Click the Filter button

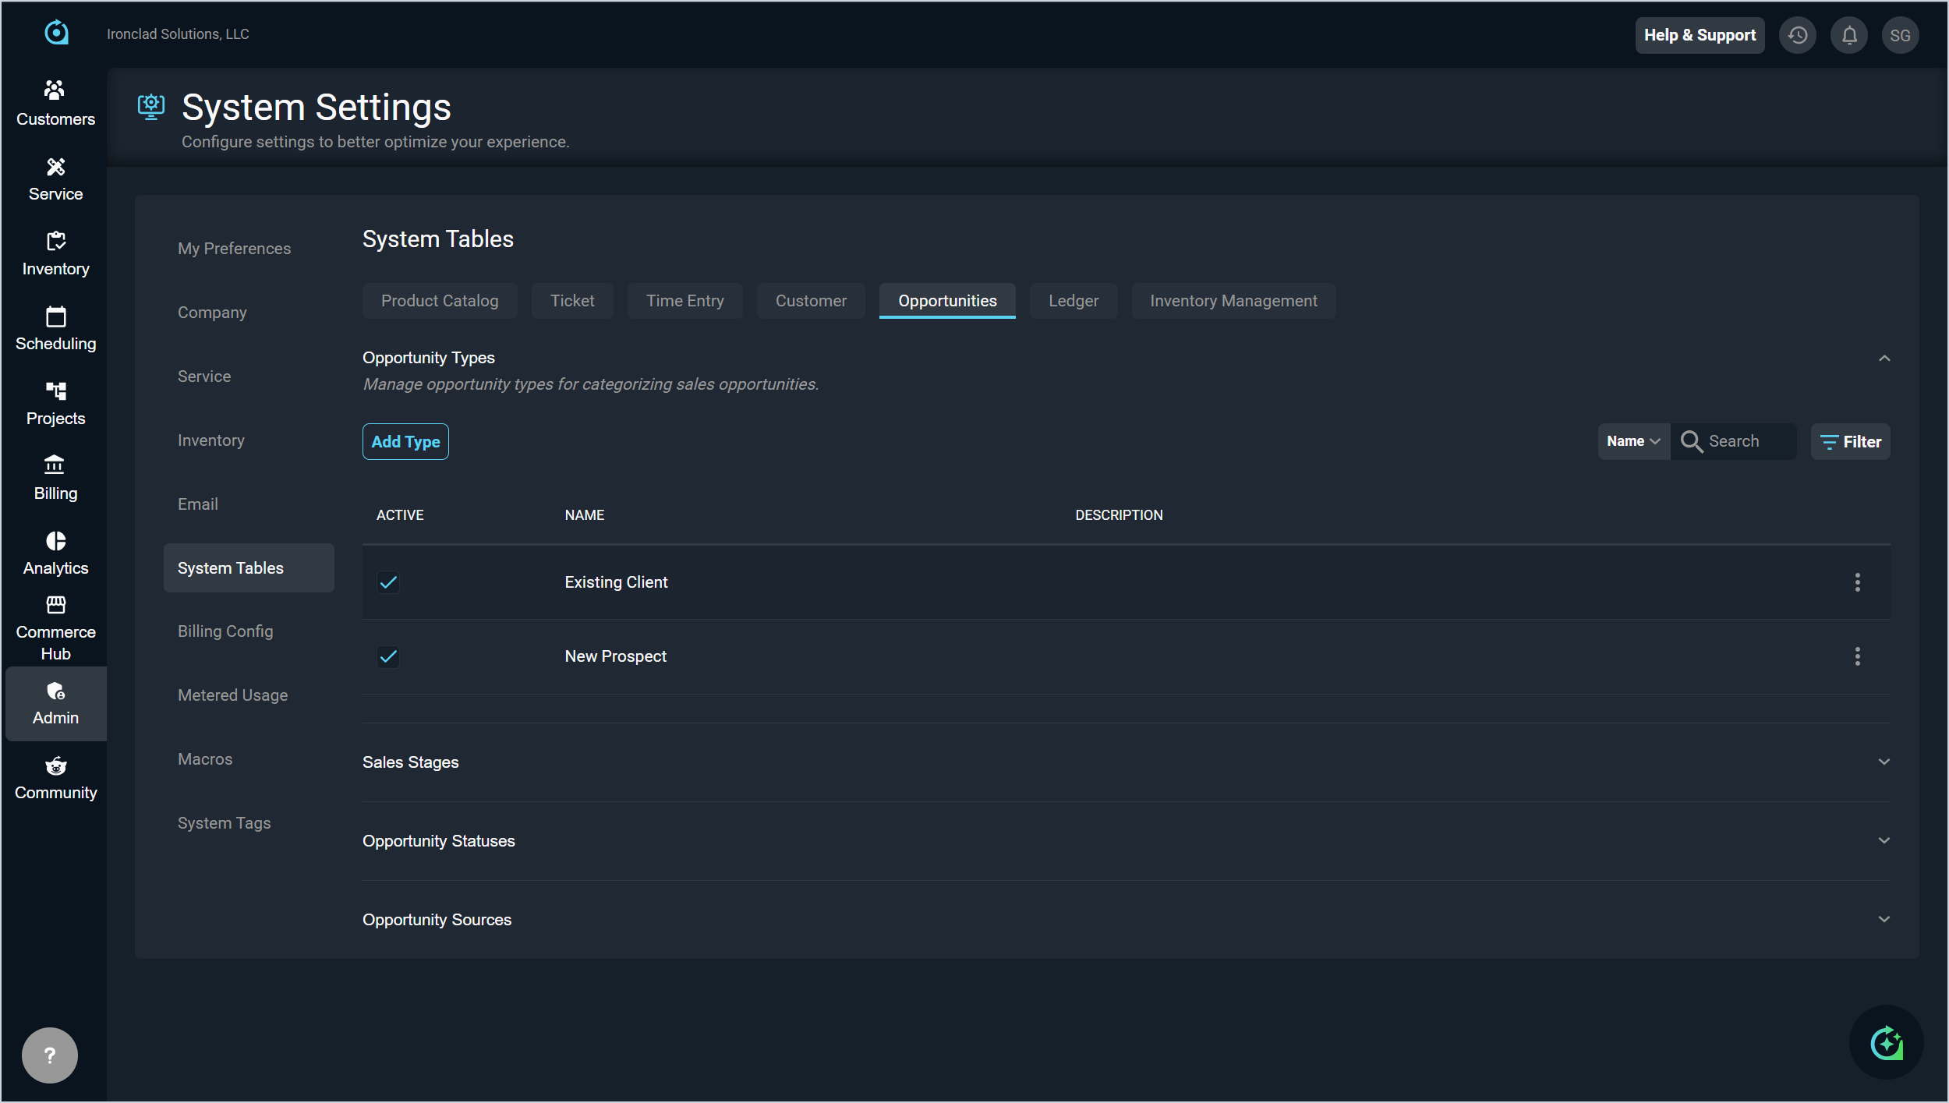1850,441
